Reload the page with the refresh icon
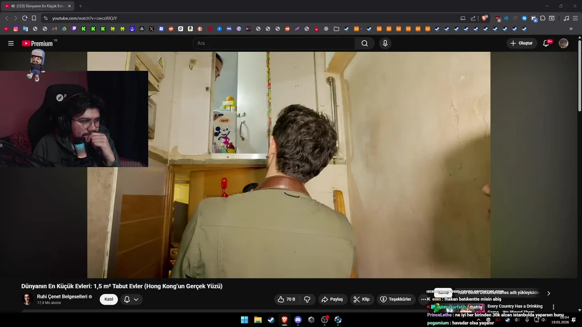 tap(25, 18)
